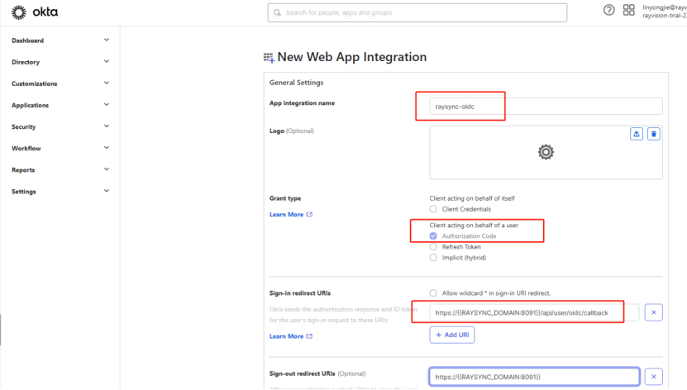The image size is (687, 390).
Task: Click the Add URI button
Action: click(451, 335)
